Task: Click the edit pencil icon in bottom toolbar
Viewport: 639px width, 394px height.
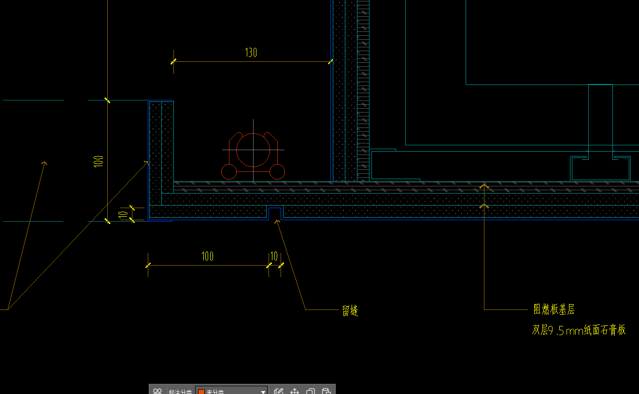Action: (278, 391)
